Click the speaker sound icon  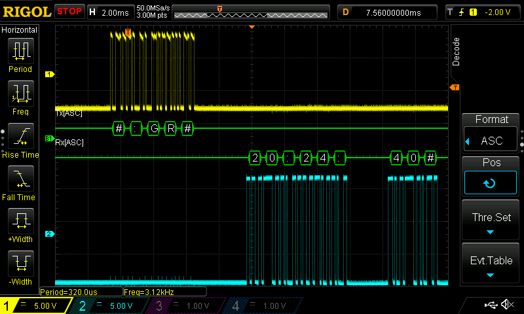click(506, 305)
